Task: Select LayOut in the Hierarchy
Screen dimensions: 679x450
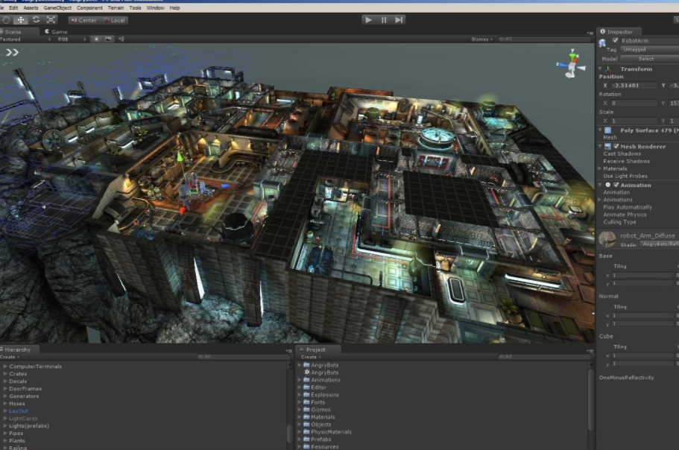Action: click(x=19, y=411)
